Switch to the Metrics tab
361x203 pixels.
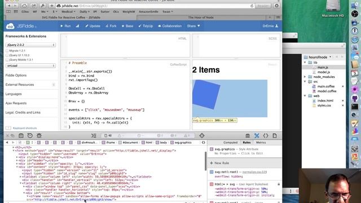(x=261, y=143)
